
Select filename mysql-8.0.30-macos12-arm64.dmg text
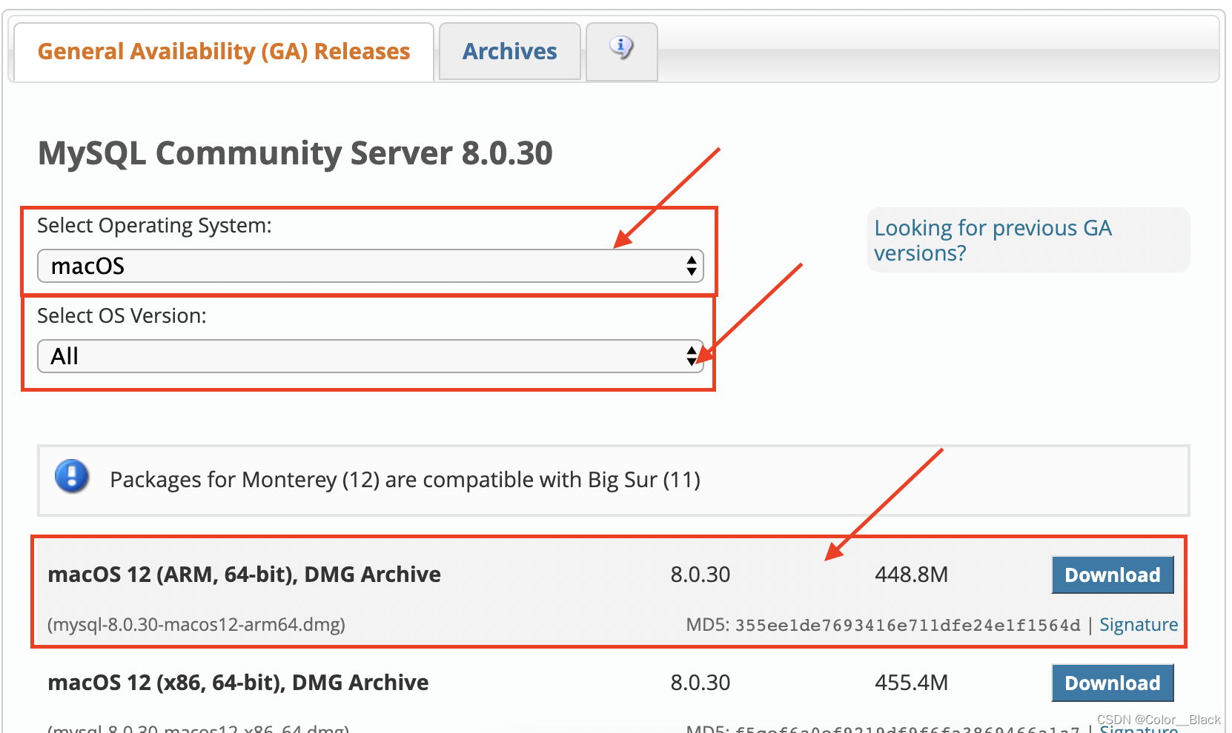(x=196, y=625)
